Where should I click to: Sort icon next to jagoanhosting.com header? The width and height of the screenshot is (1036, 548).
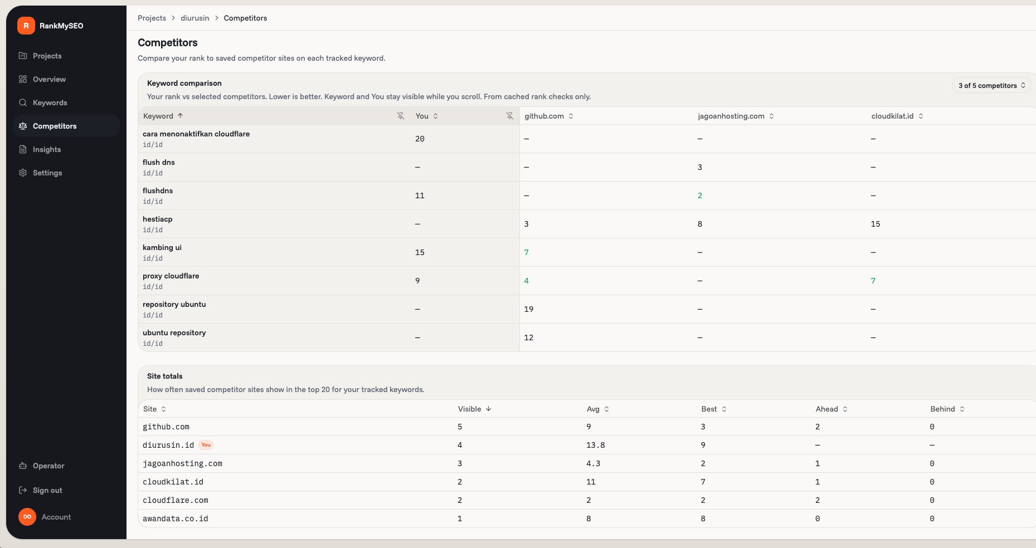[x=772, y=116]
